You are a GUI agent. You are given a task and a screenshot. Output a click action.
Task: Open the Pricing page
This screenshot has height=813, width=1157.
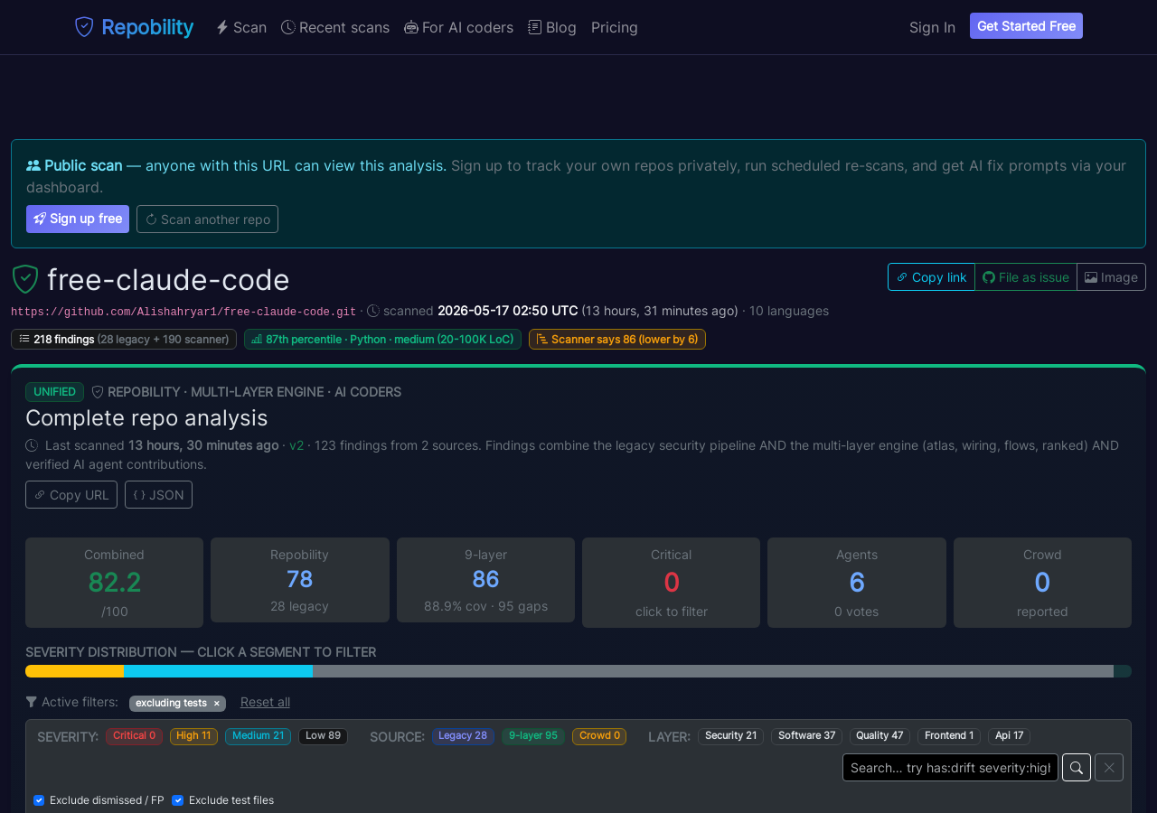click(x=615, y=27)
